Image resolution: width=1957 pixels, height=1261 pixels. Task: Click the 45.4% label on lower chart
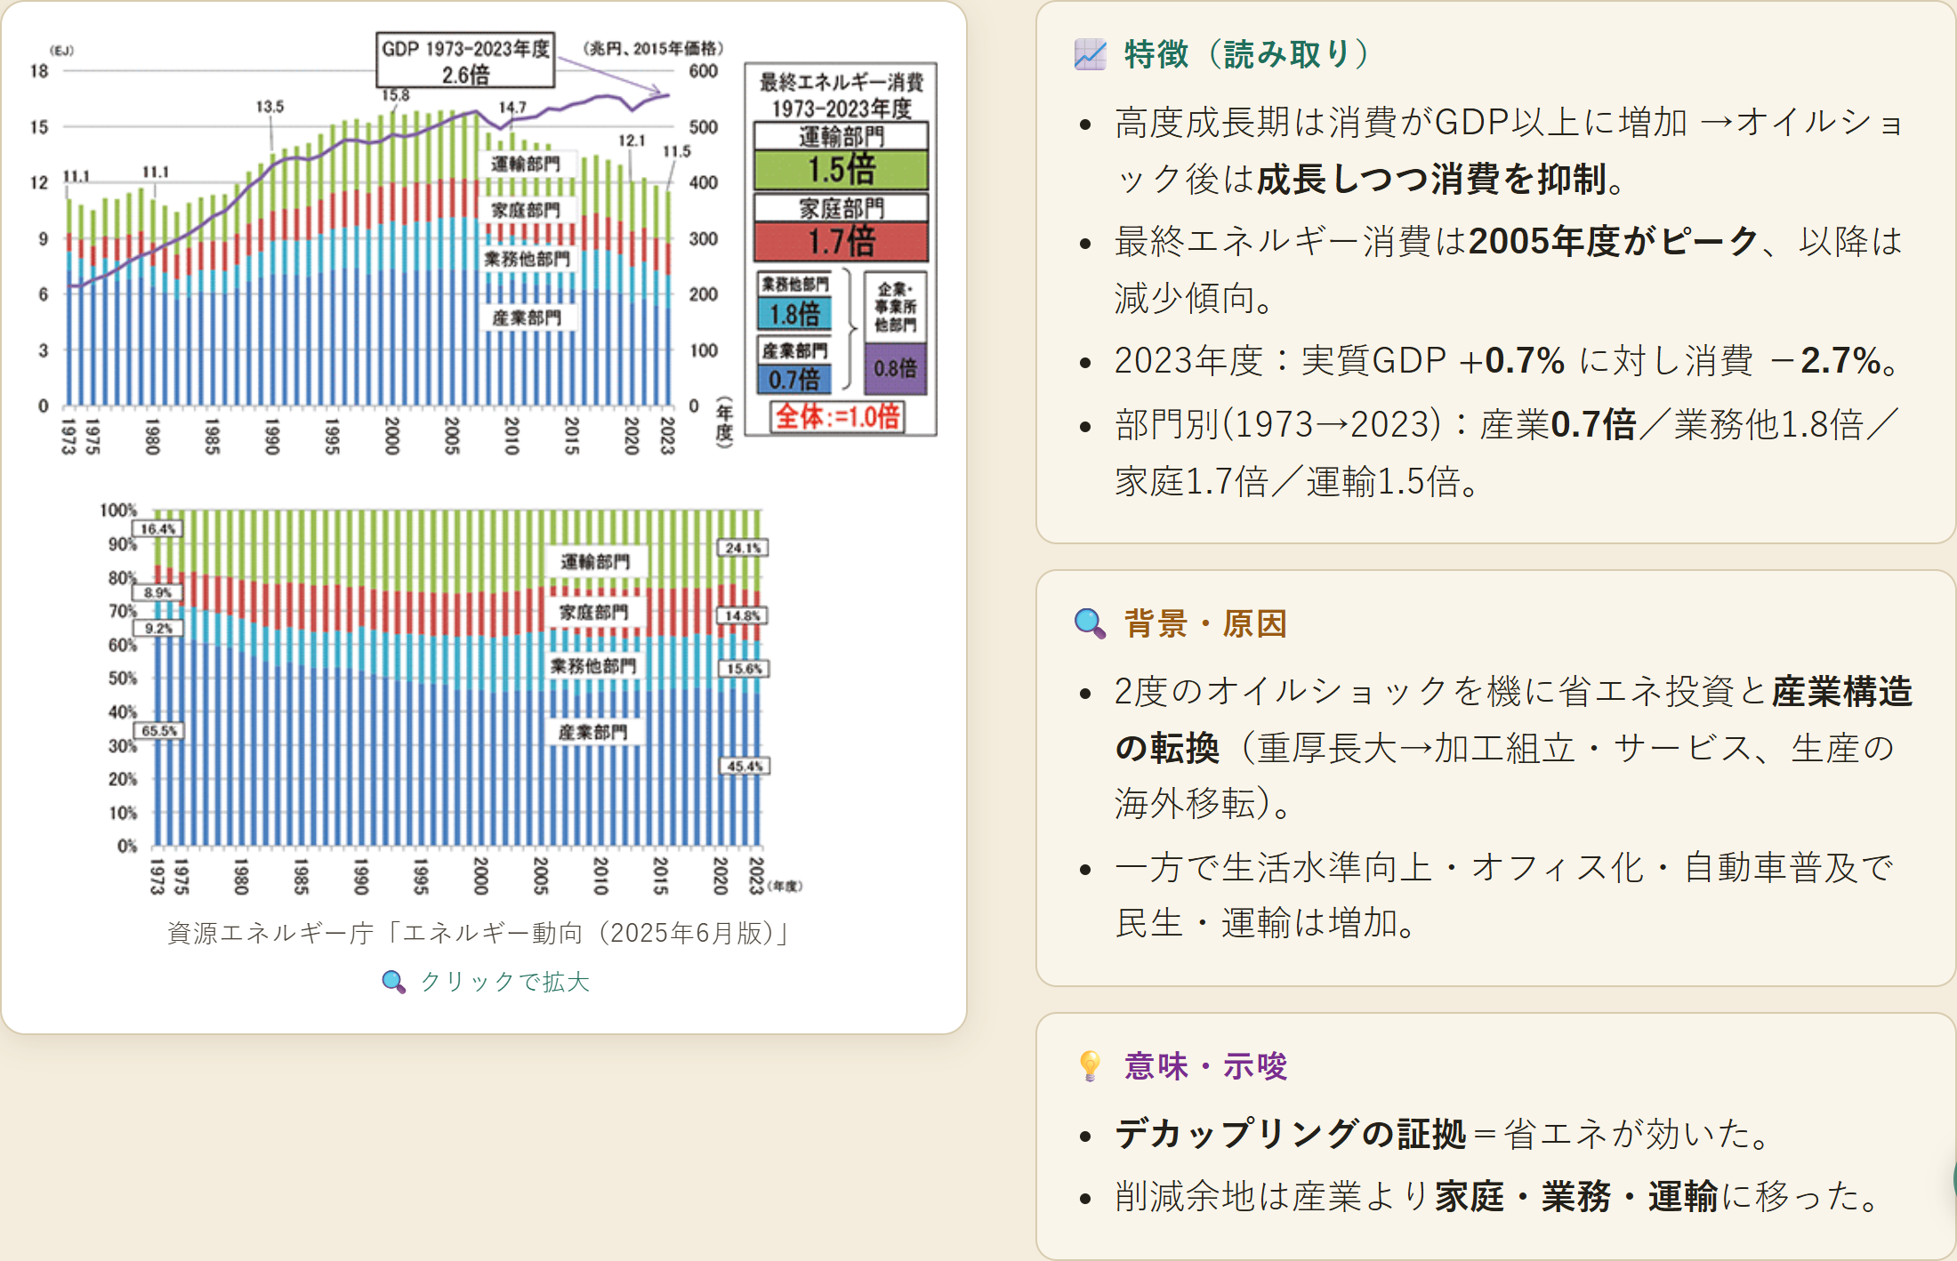(745, 766)
